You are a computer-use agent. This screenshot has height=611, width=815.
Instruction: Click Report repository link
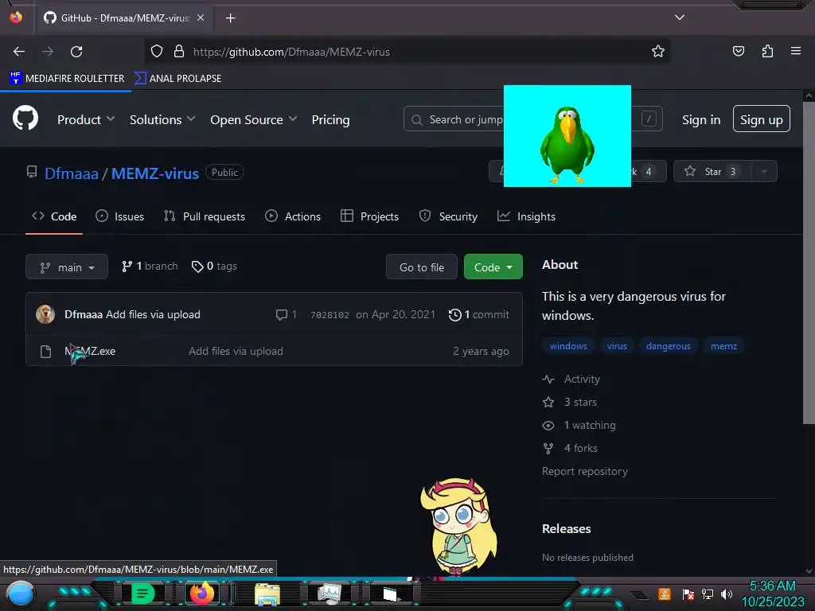(x=585, y=471)
